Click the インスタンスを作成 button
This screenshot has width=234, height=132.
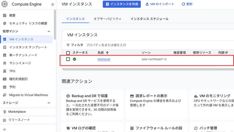point(122,4)
